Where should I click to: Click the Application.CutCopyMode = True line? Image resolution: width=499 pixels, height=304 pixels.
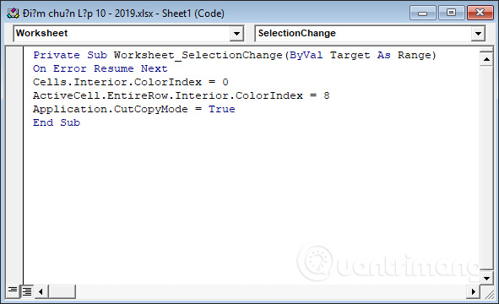tap(134, 109)
